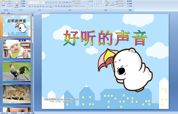Toggle Italic formatting
This screenshot has width=178, height=114.
[x=32, y=6]
